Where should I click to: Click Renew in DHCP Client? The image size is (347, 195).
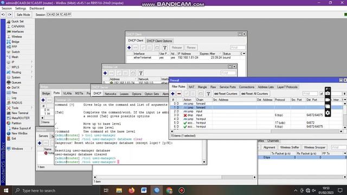coord(191,48)
